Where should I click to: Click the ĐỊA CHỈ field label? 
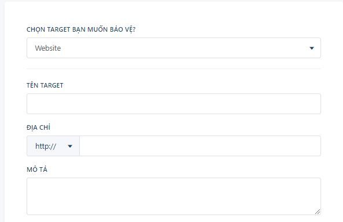coord(38,127)
